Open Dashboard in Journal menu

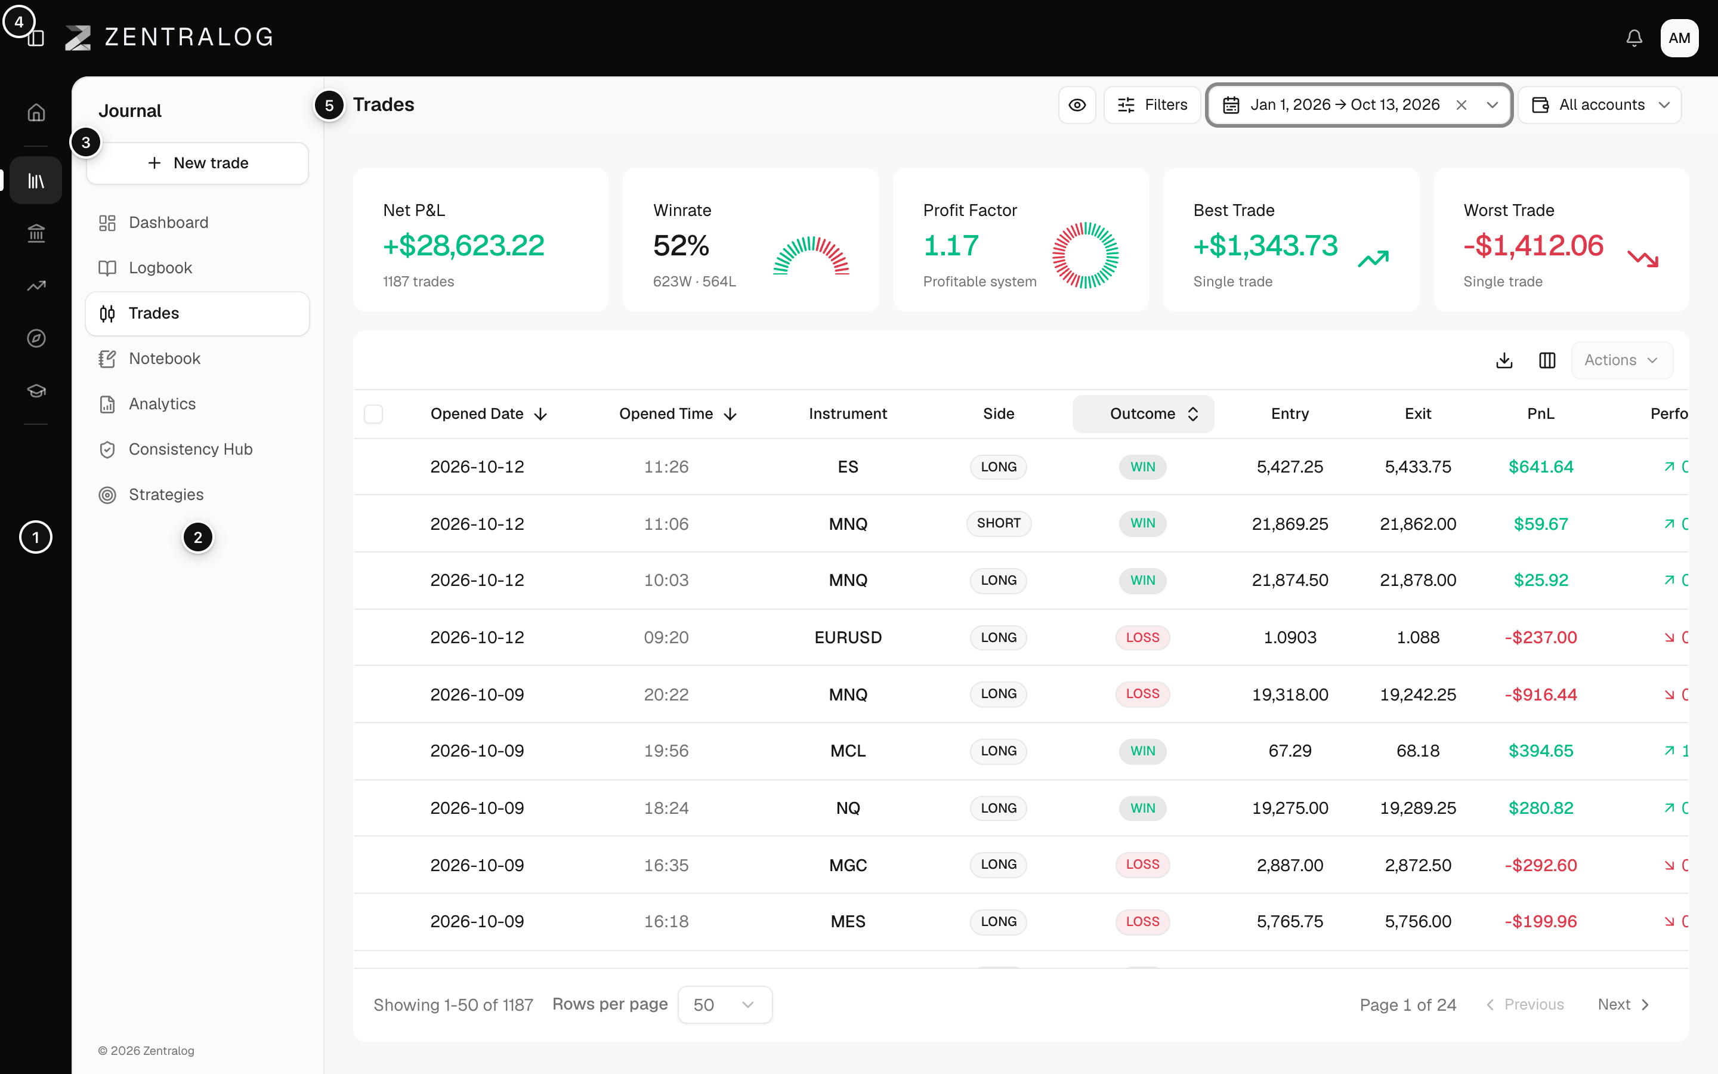pyautogui.click(x=197, y=223)
